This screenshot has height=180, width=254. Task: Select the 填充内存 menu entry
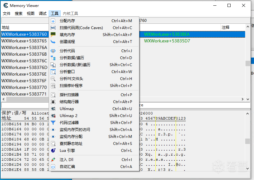[94, 35]
